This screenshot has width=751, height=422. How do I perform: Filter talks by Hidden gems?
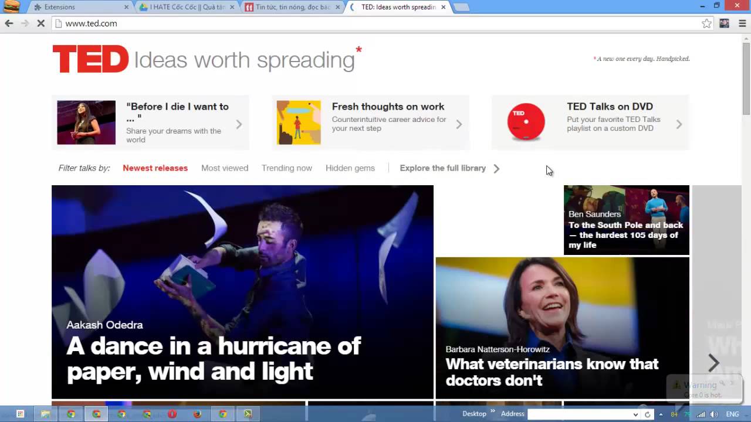350,168
